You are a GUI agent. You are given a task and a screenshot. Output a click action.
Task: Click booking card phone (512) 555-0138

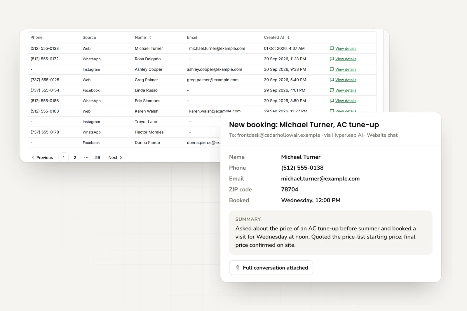point(302,168)
